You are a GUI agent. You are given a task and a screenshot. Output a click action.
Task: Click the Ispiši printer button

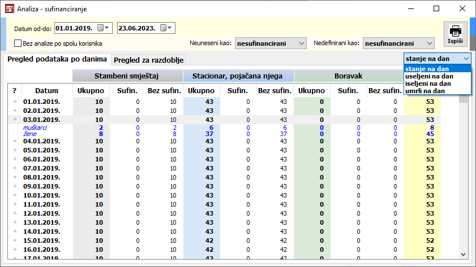(x=455, y=35)
